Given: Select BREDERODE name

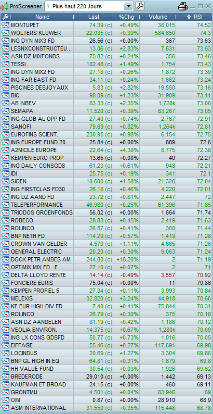Looking at the screenshot, I should click(26, 377).
